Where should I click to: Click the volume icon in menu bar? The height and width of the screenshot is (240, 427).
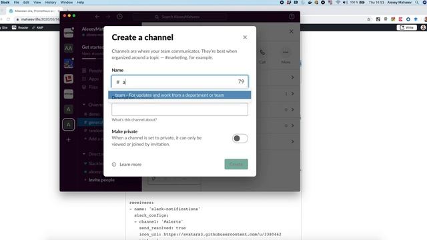click(x=345, y=3)
